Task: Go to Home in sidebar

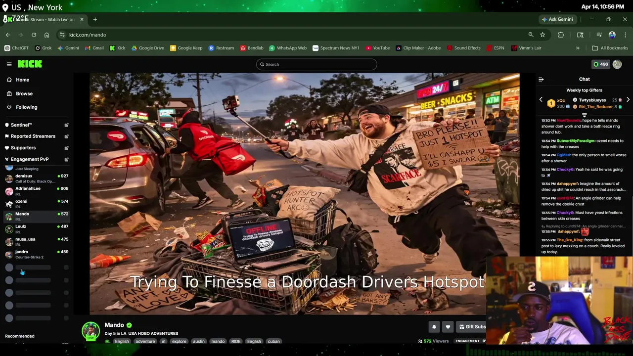Action: [x=22, y=80]
